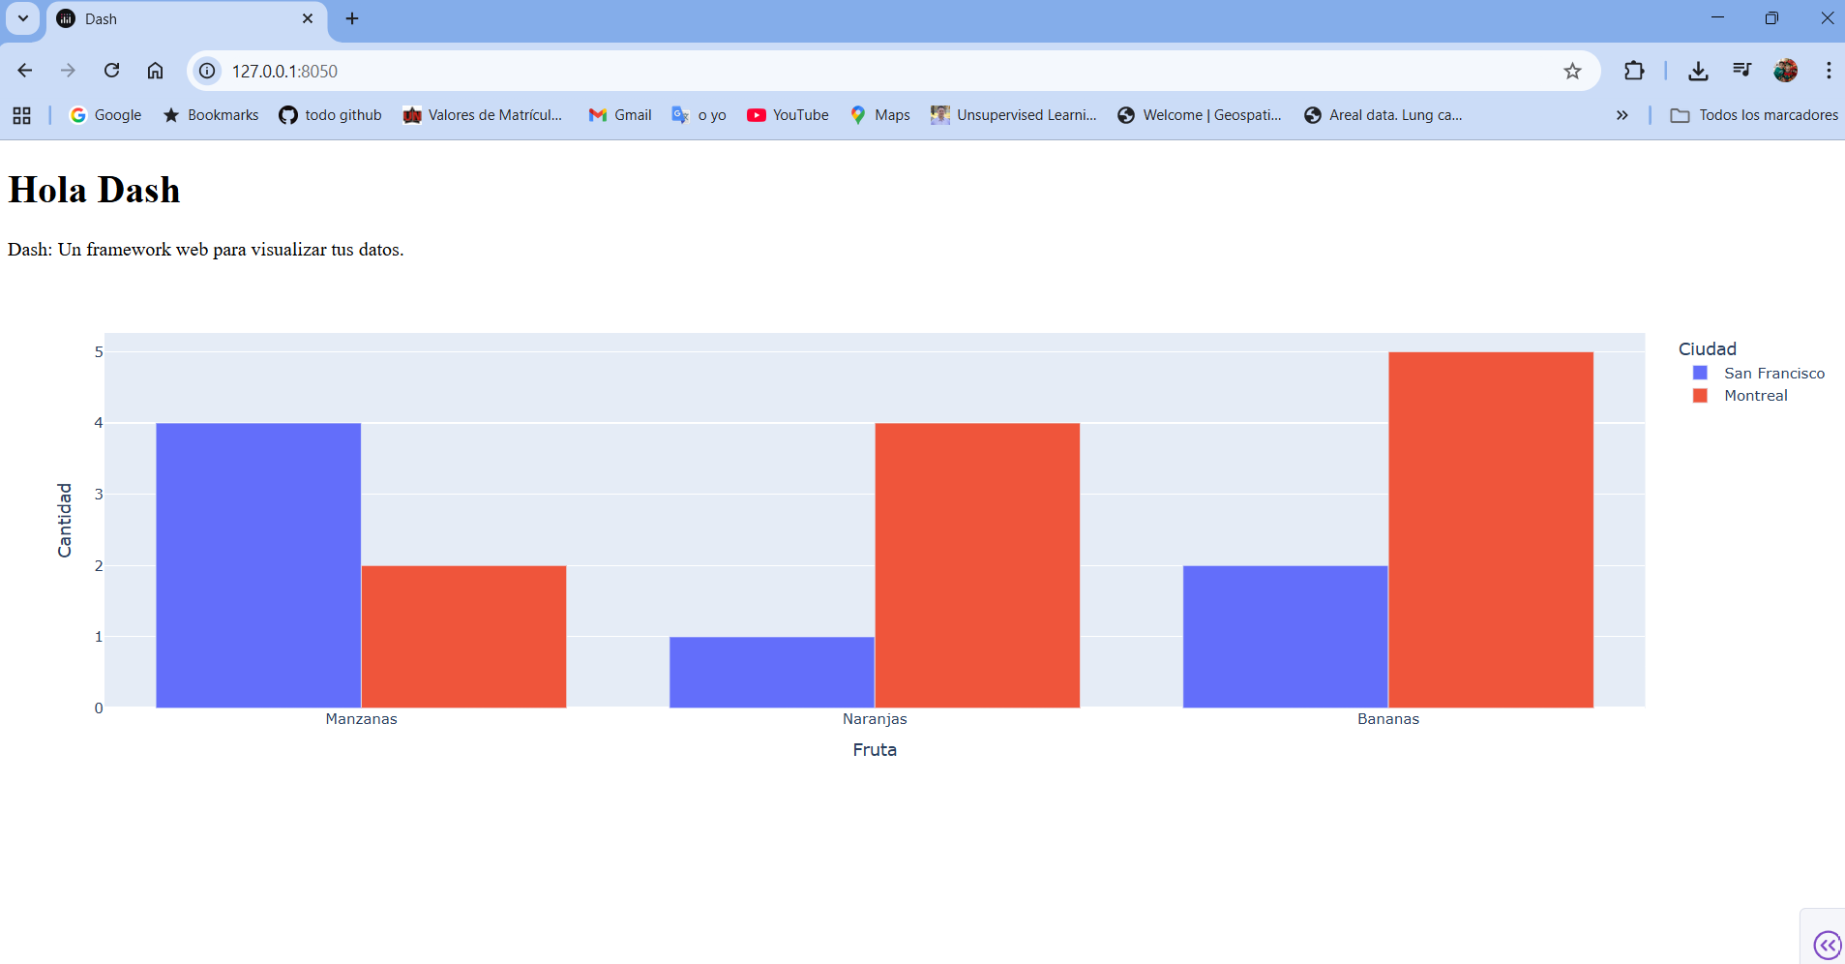
Task: Open the Chrome three-dot menu
Action: coord(1828,71)
